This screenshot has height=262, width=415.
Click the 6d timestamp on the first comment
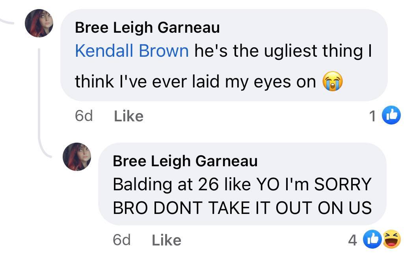tap(84, 116)
